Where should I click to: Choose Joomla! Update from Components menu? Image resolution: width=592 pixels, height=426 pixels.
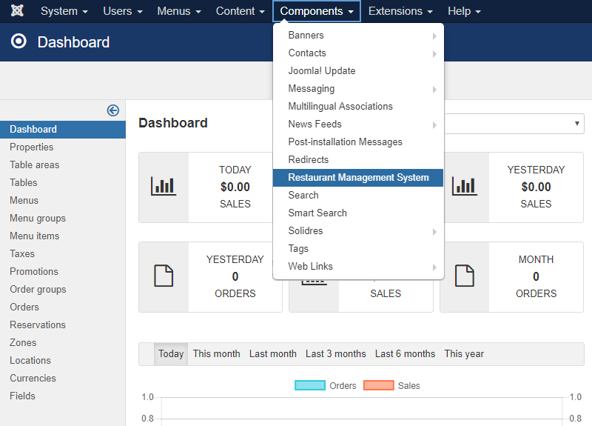tap(322, 71)
